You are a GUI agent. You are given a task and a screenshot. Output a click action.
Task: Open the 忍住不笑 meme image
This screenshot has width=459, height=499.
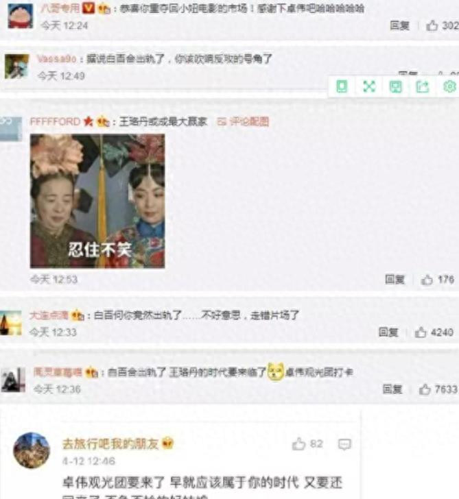click(x=97, y=201)
